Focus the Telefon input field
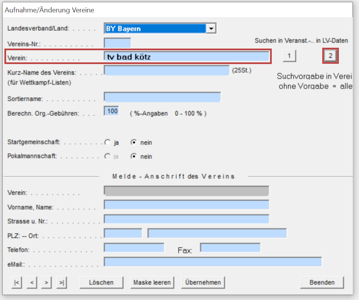The height and width of the screenshot is (300, 359). pyautogui.click(x=134, y=248)
